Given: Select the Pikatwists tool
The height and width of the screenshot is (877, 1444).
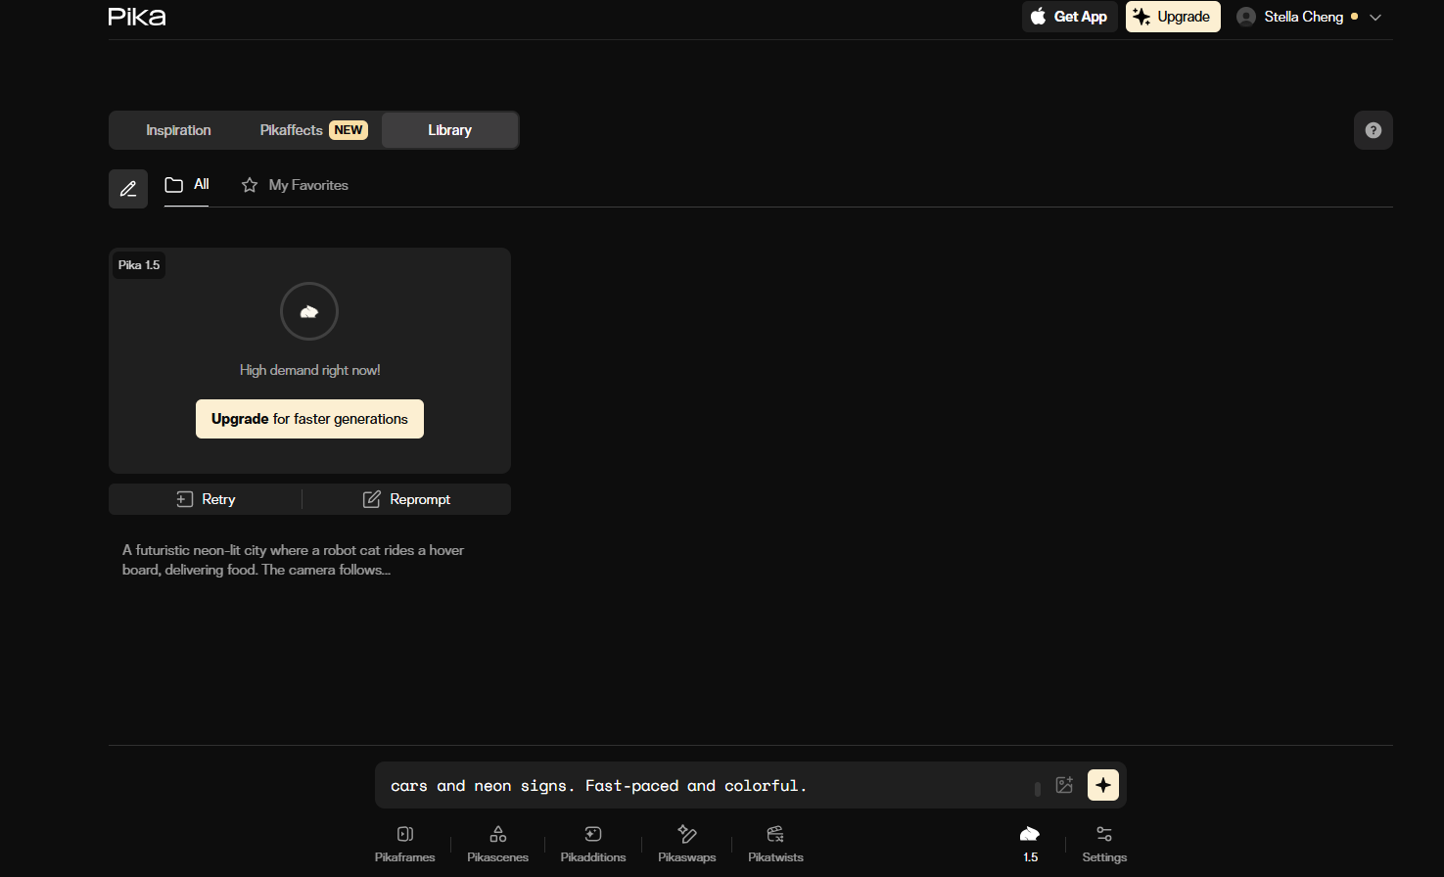Looking at the screenshot, I should pyautogui.click(x=775, y=844).
